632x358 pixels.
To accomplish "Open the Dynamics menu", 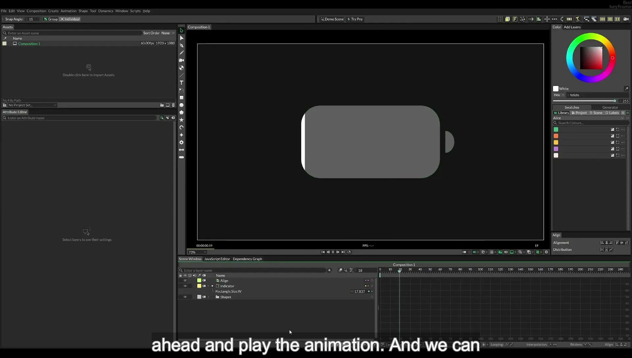I will pos(106,11).
